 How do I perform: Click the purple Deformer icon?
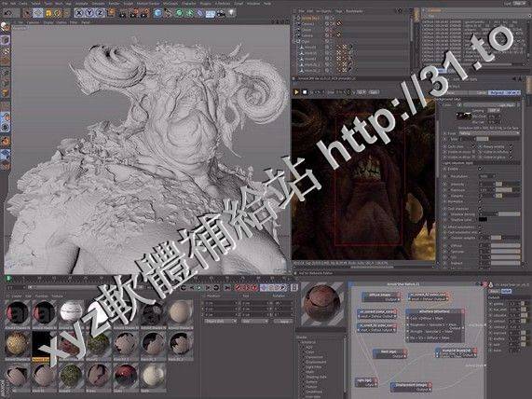200,13
